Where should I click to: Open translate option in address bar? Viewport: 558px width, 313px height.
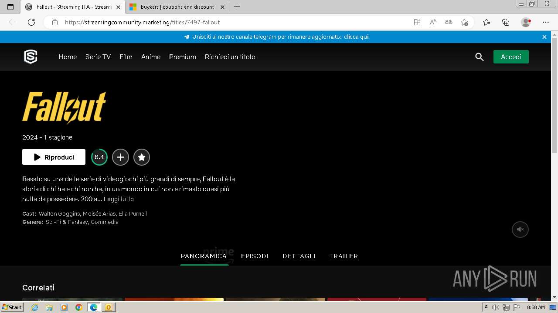(x=449, y=22)
